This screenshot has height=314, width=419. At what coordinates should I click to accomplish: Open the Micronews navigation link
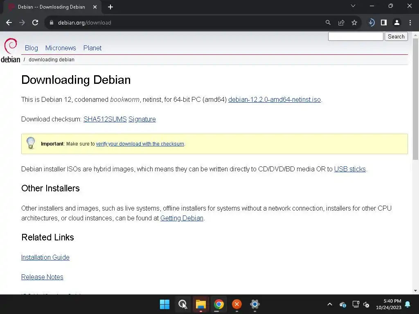point(61,48)
